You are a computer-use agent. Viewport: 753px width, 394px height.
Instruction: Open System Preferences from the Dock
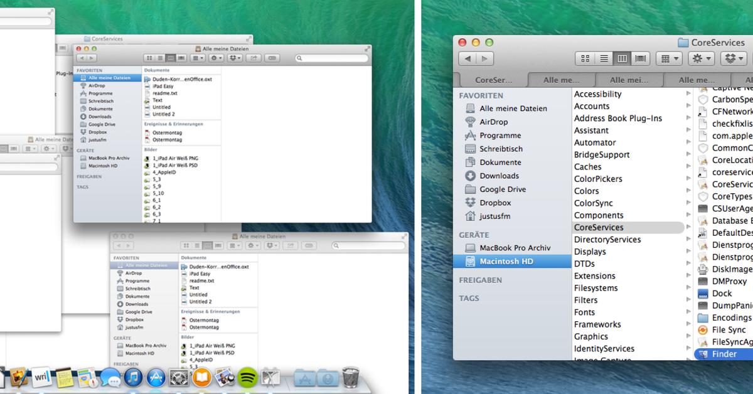pos(179,377)
